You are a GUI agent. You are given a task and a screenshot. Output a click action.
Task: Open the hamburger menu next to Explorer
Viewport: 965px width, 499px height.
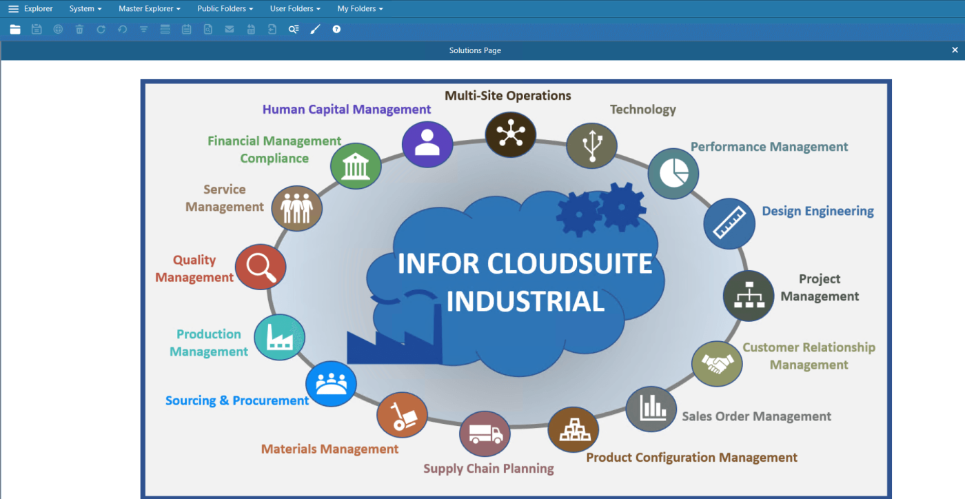coord(13,9)
